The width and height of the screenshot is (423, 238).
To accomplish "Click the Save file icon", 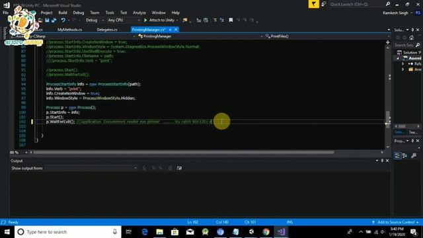I will tap(47, 20).
